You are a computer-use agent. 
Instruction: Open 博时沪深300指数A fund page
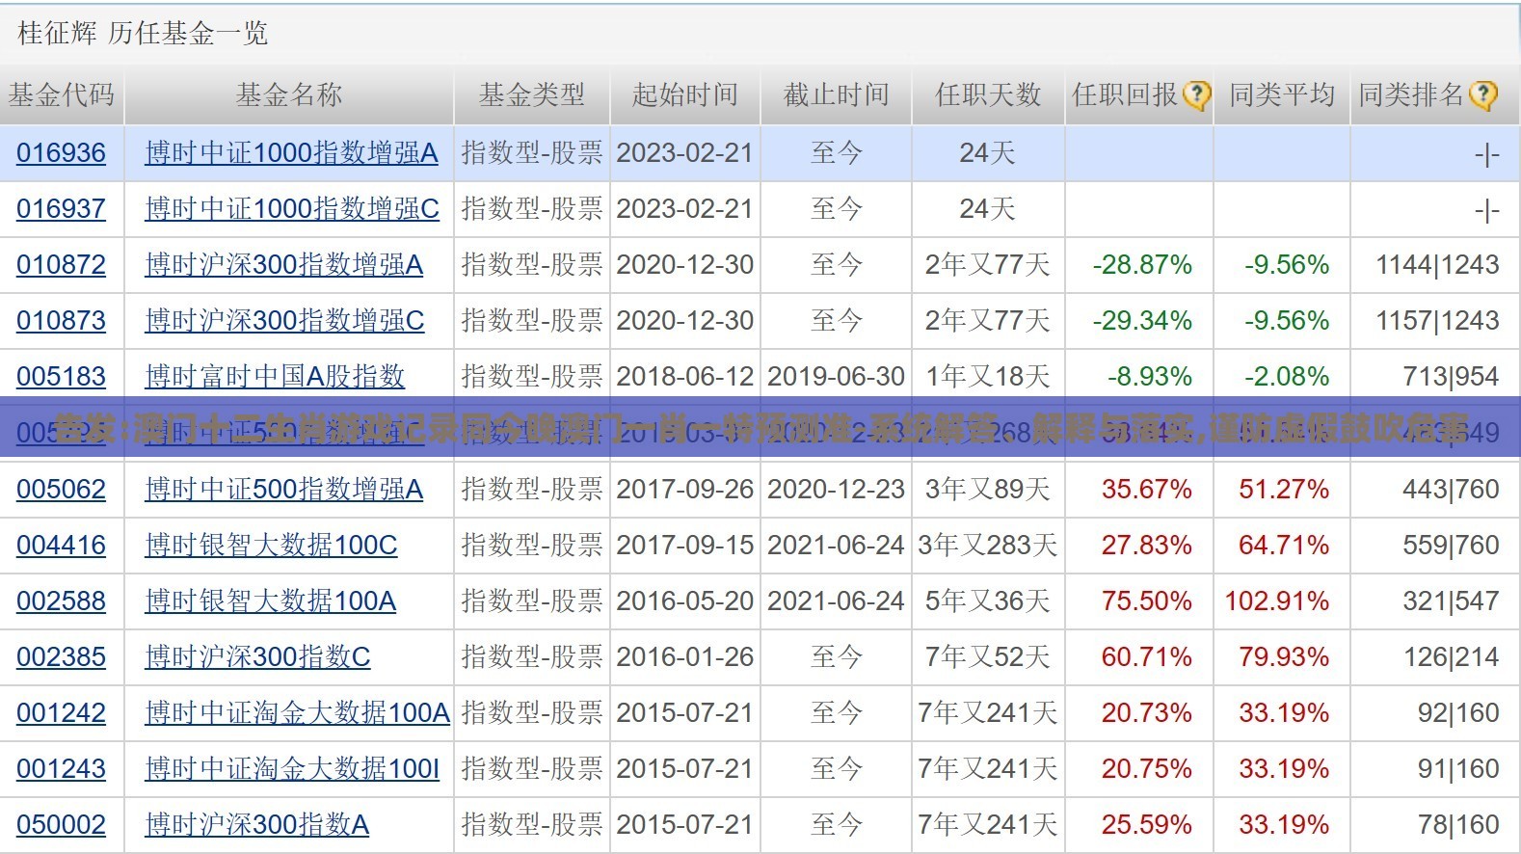coord(256,825)
